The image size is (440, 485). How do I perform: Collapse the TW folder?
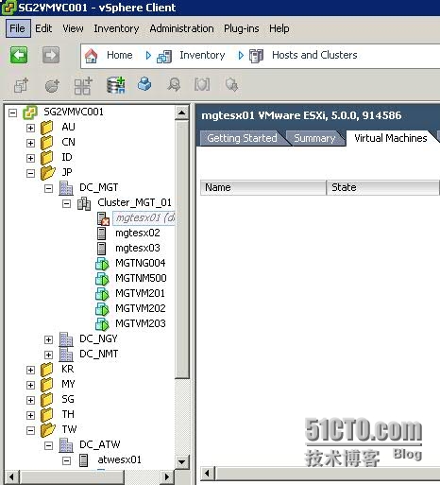point(30,430)
